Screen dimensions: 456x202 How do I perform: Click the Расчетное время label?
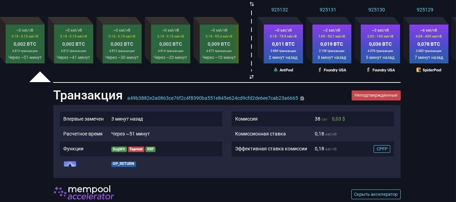(83, 134)
